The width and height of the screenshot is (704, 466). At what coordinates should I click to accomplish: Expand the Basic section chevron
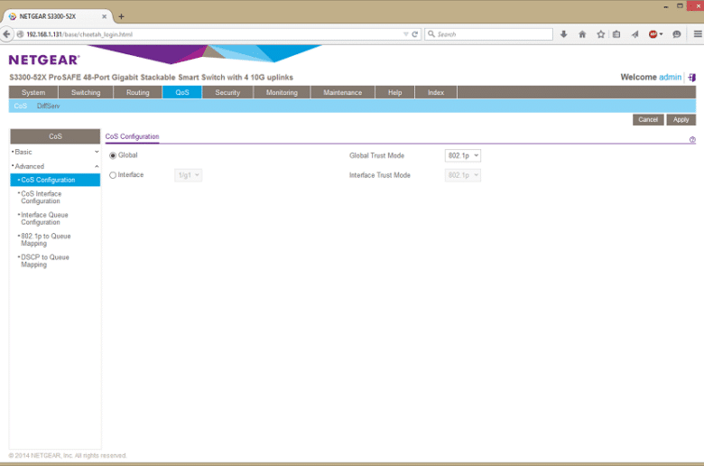click(97, 152)
